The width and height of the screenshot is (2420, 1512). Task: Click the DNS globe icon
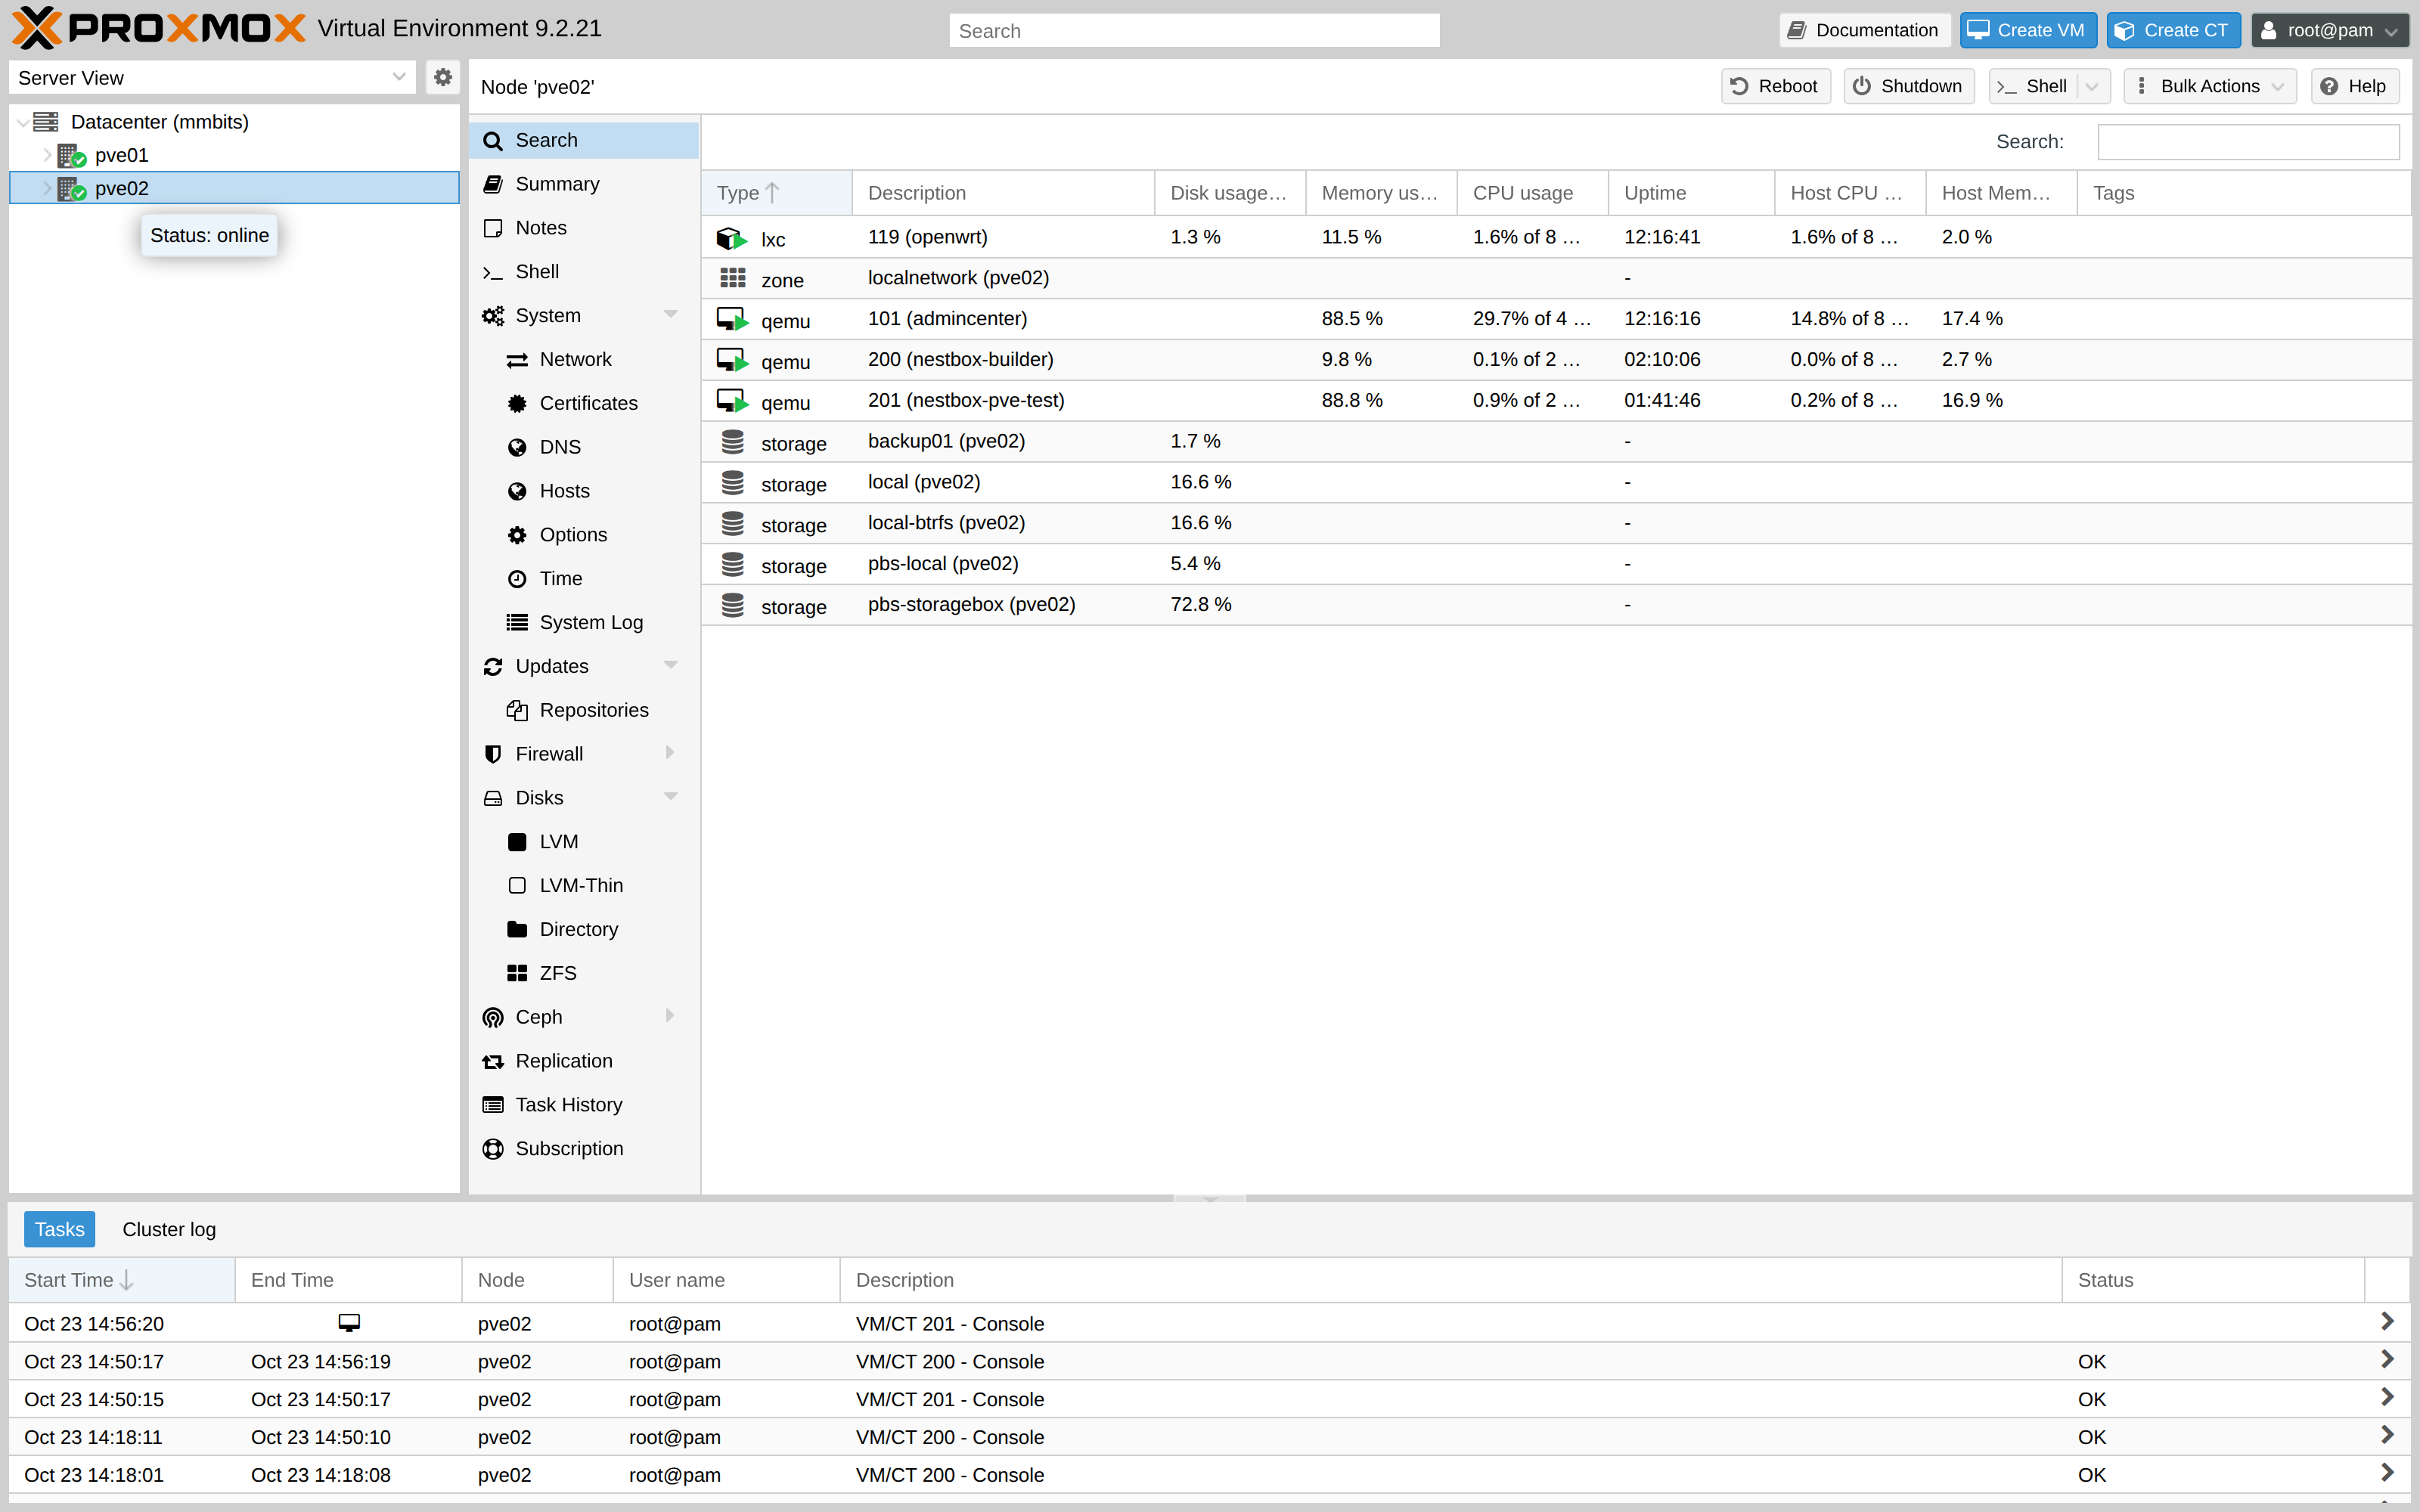click(517, 448)
